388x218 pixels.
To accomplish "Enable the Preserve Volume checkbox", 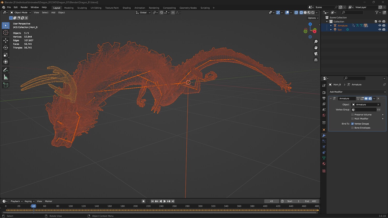I will [x=352, y=115].
